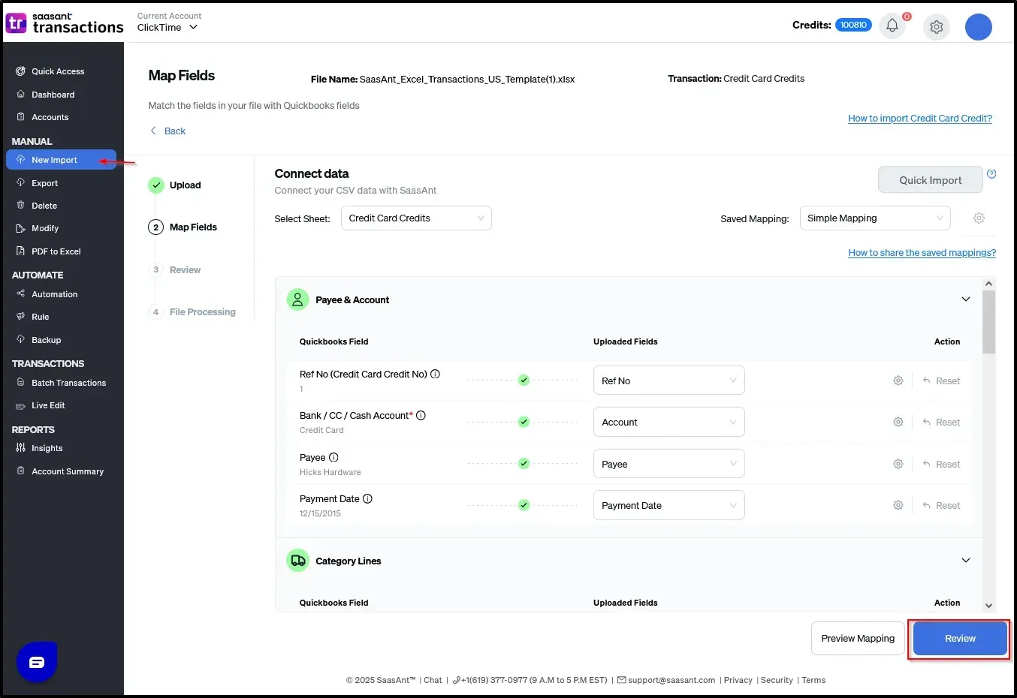
Task: Open gear settings for Payment Date row
Action: tap(898, 505)
